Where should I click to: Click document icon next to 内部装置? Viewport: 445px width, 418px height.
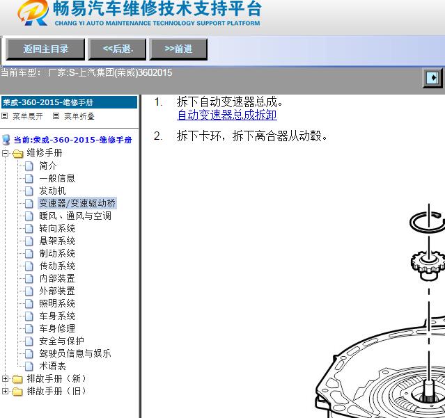(29, 279)
